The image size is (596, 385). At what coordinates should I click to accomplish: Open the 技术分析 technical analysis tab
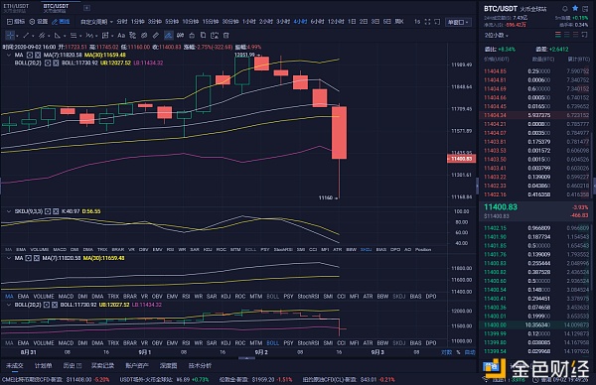(x=200, y=365)
